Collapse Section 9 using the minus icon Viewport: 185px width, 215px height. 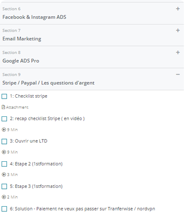[x=178, y=74]
